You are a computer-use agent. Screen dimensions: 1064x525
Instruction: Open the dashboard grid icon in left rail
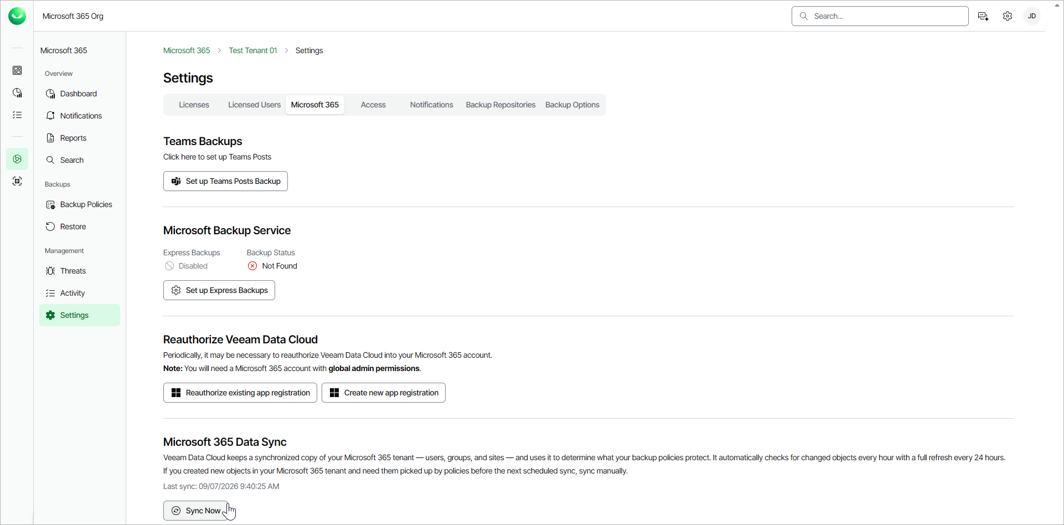tap(17, 70)
